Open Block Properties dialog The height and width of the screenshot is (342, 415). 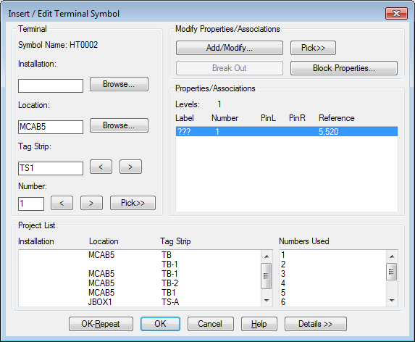[344, 68]
